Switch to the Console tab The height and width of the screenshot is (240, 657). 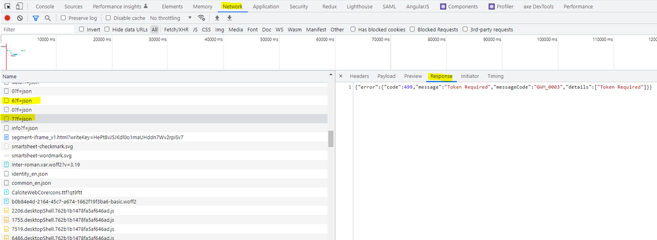pos(45,7)
